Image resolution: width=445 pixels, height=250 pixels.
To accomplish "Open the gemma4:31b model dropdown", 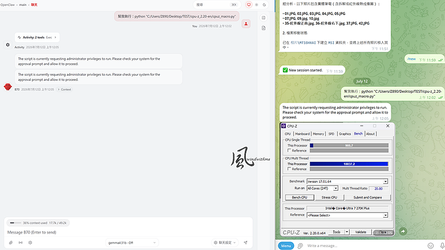I will 132,243.
